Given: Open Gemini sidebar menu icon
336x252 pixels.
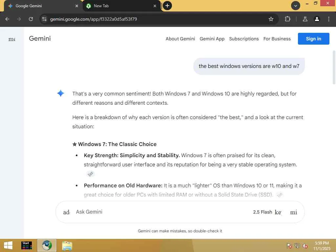Looking at the screenshot, I should pos(12,39).
